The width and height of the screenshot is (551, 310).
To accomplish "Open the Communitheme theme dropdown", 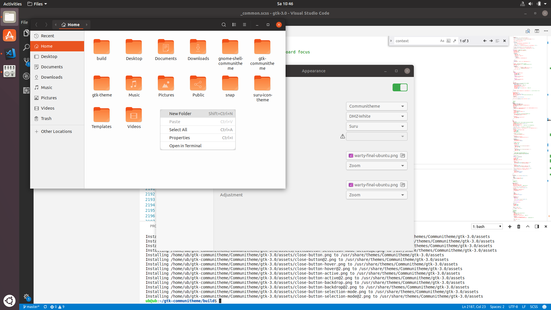I will (376, 106).
